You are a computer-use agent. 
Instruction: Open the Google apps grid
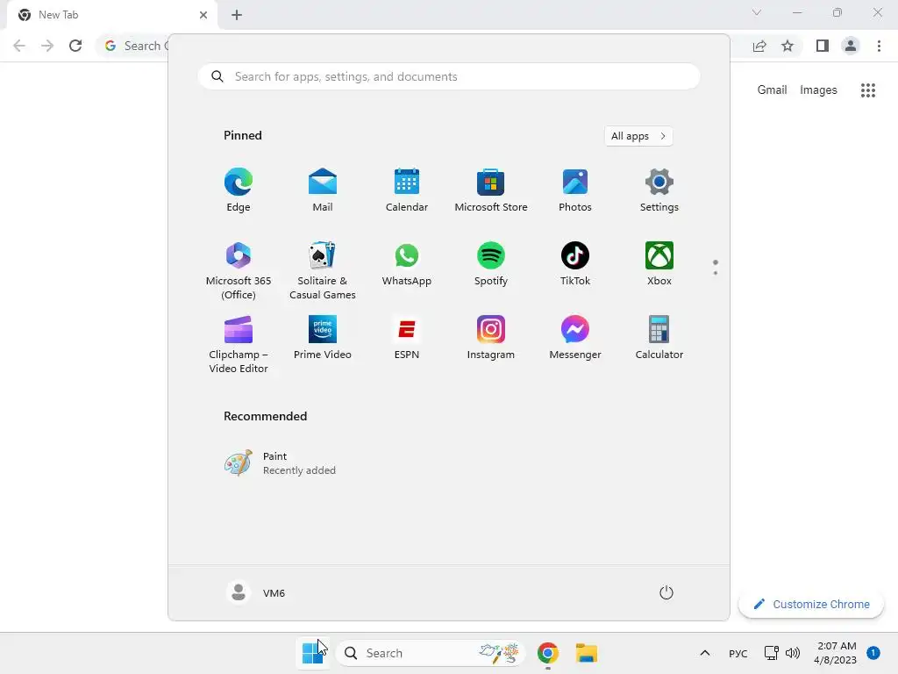[868, 90]
